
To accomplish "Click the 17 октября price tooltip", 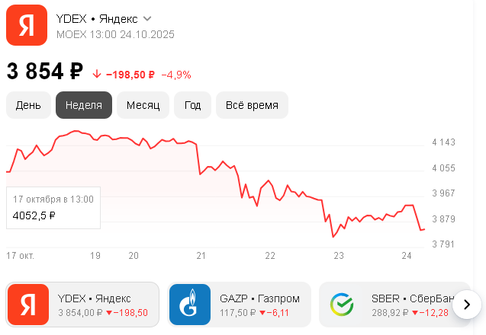I will [53, 207].
